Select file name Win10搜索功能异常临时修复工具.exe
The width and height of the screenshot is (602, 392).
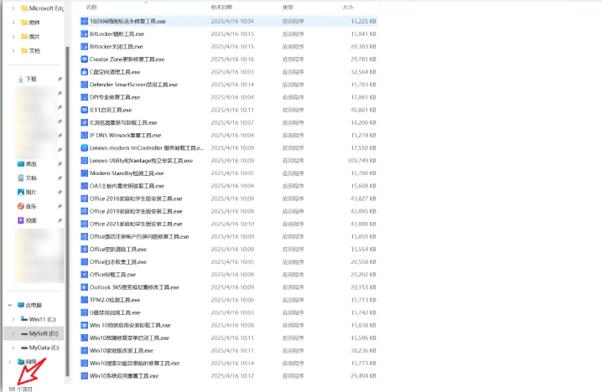pos(135,363)
